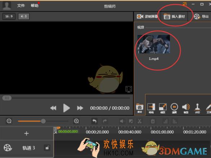Screen dimensions: 211x158
Task: Click the trash delete clip icon
Action: [x=153, y=121]
